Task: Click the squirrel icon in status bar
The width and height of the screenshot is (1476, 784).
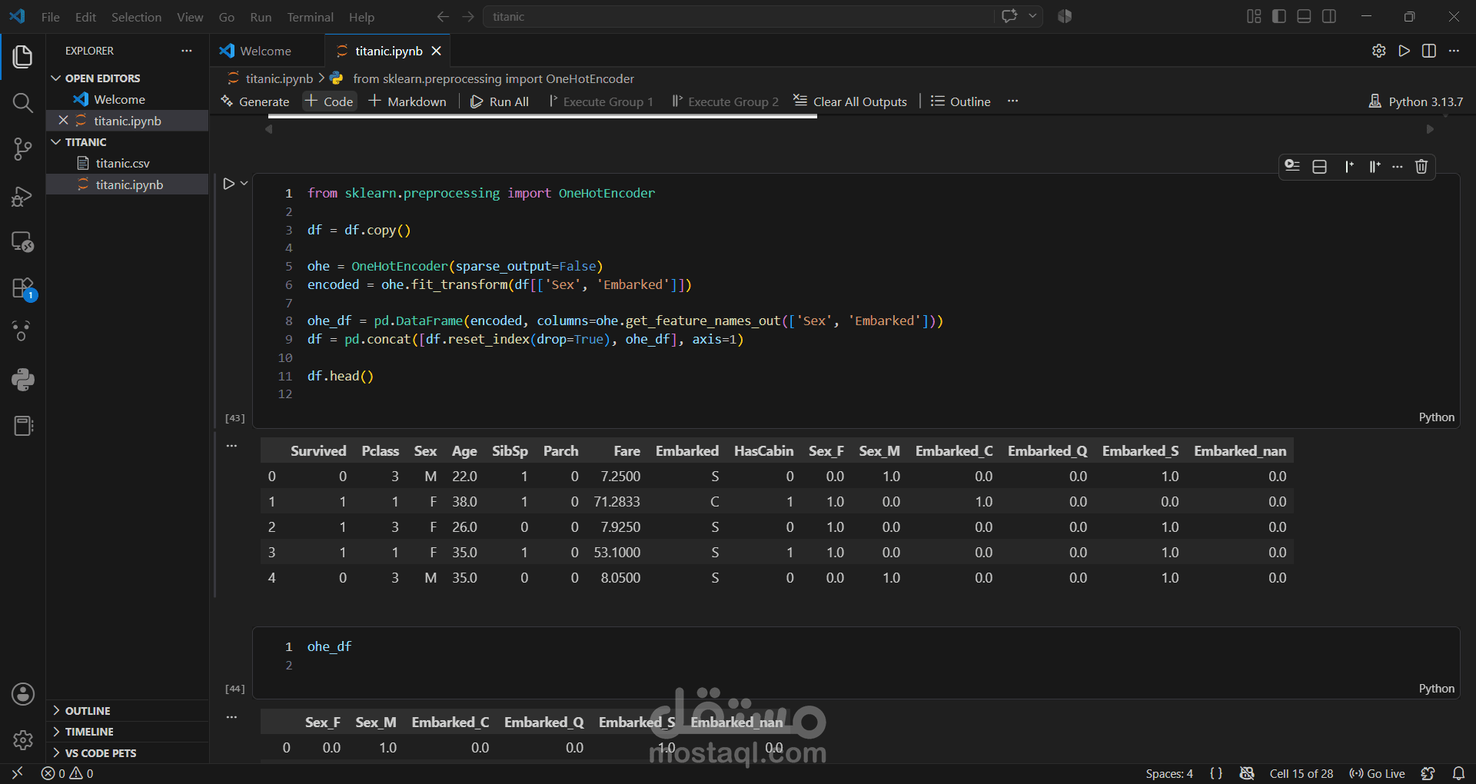Action: 1428,773
